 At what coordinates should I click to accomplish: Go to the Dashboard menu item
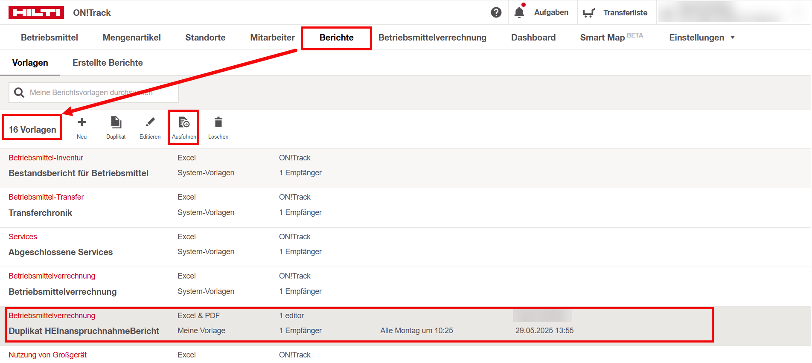coord(533,38)
